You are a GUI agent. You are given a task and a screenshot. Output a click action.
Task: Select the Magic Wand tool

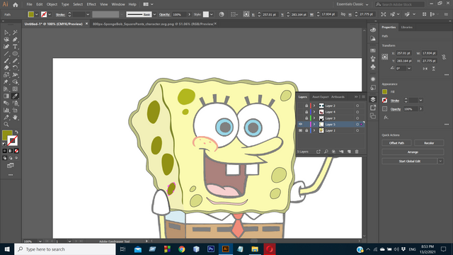point(15,33)
